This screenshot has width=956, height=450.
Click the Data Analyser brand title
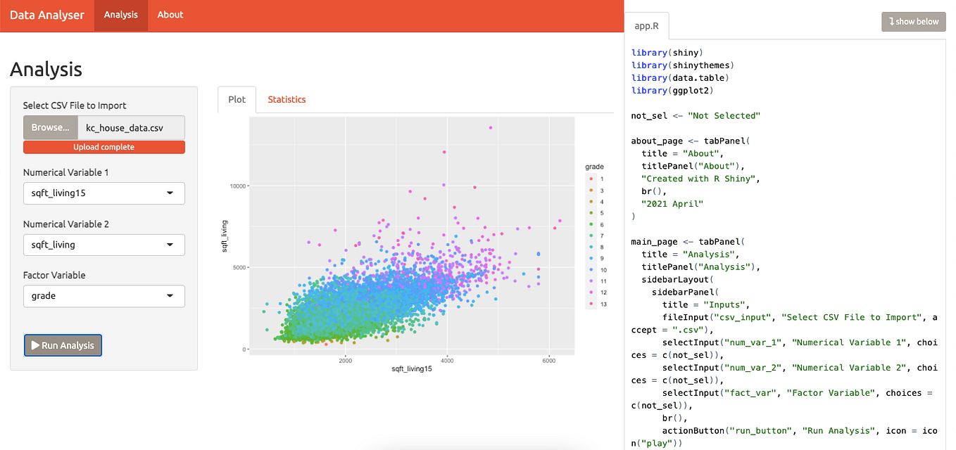click(47, 15)
